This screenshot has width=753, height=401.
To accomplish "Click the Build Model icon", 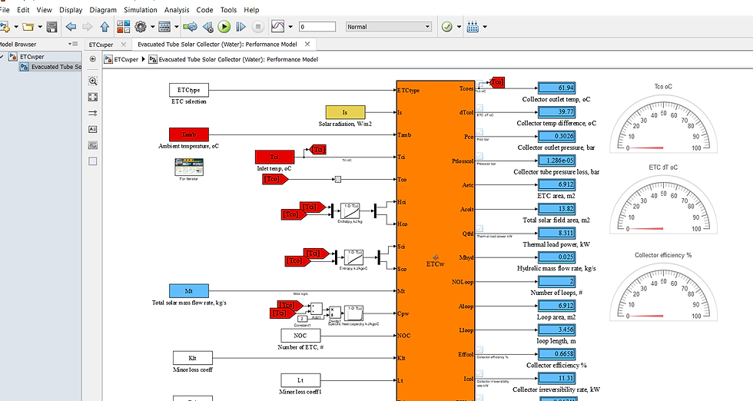I will tap(473, 27).
